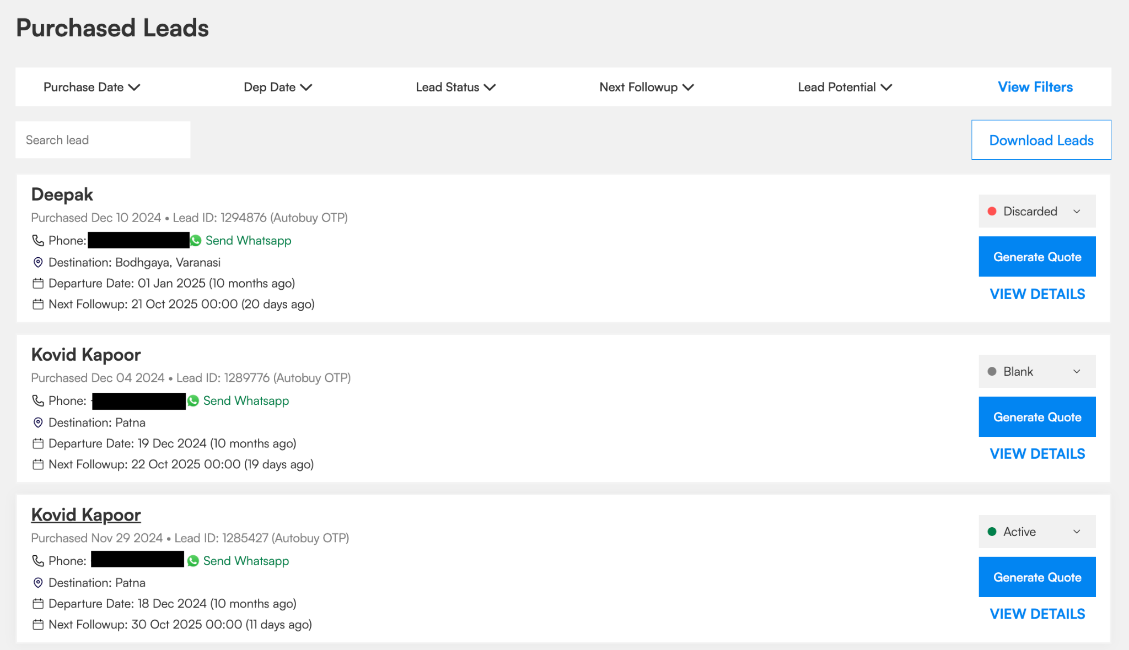Open Next Followup filter menu
The height and width of the screenshot is (650, 1129).
(646, 87)
